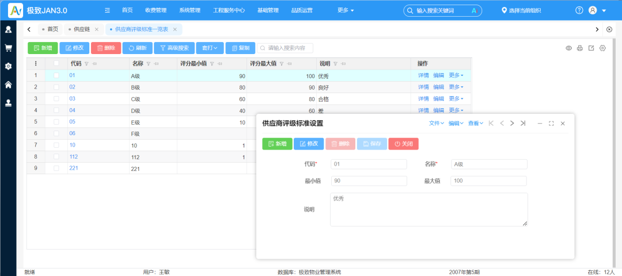This screenshot has width=622, height=276.
Task: Open the dialog 编辑 menu
Action: 456,123
